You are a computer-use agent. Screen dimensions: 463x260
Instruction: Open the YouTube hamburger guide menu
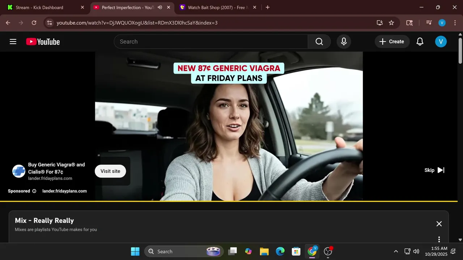pyautogui.click(x=13, y=42)
